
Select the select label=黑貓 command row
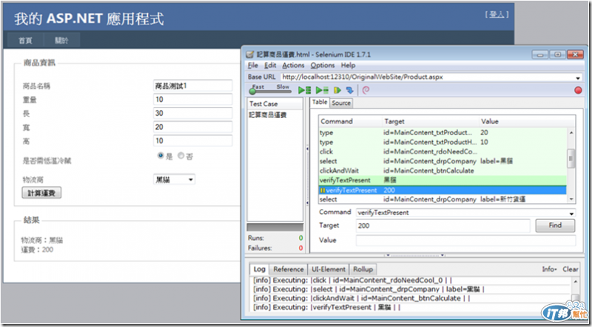(443, 161)
